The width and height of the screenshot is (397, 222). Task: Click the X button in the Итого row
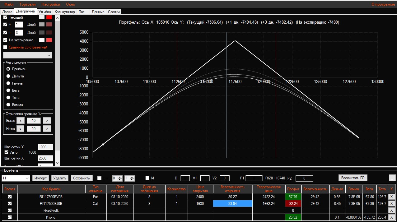coord(392,217)
